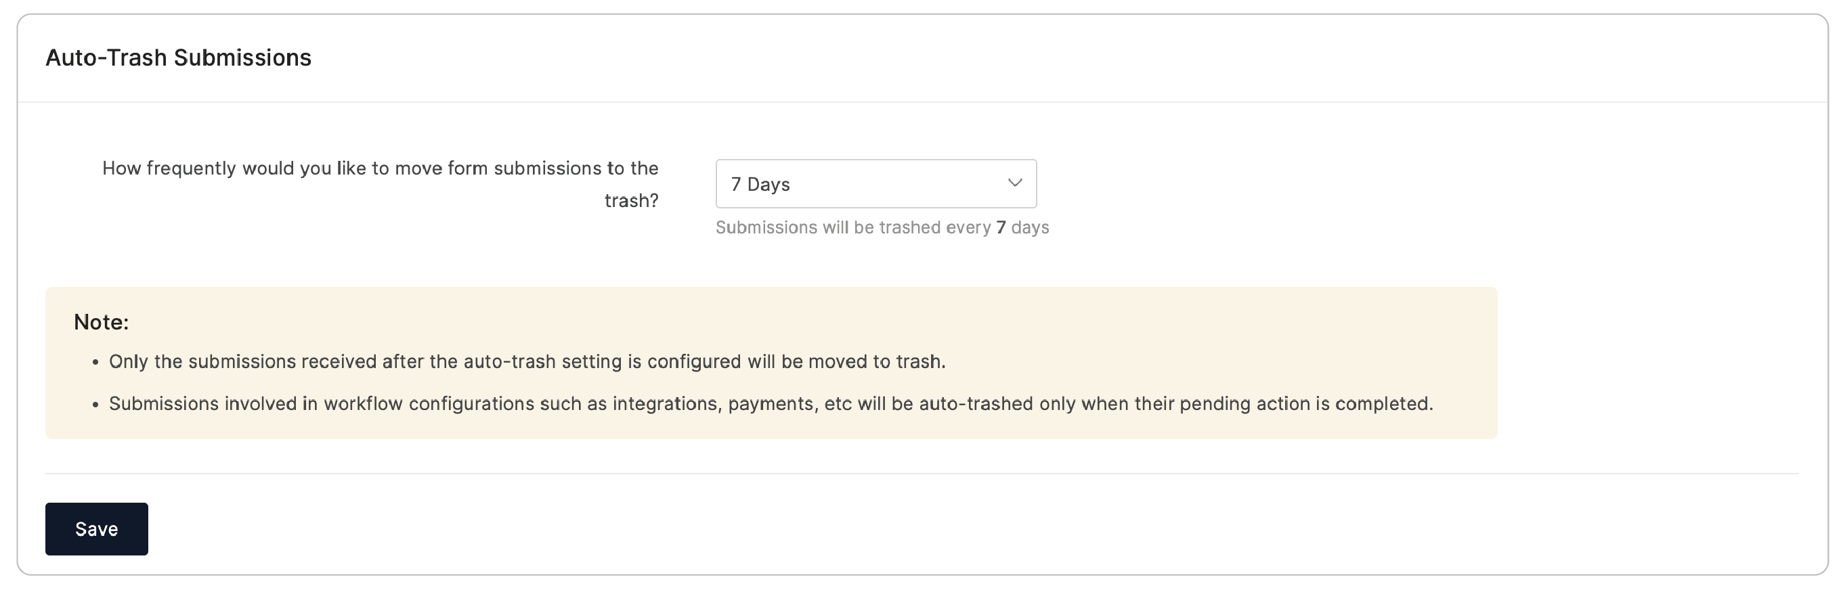
Task: Click the settings panel header area
Action: (x=919, y=57)
